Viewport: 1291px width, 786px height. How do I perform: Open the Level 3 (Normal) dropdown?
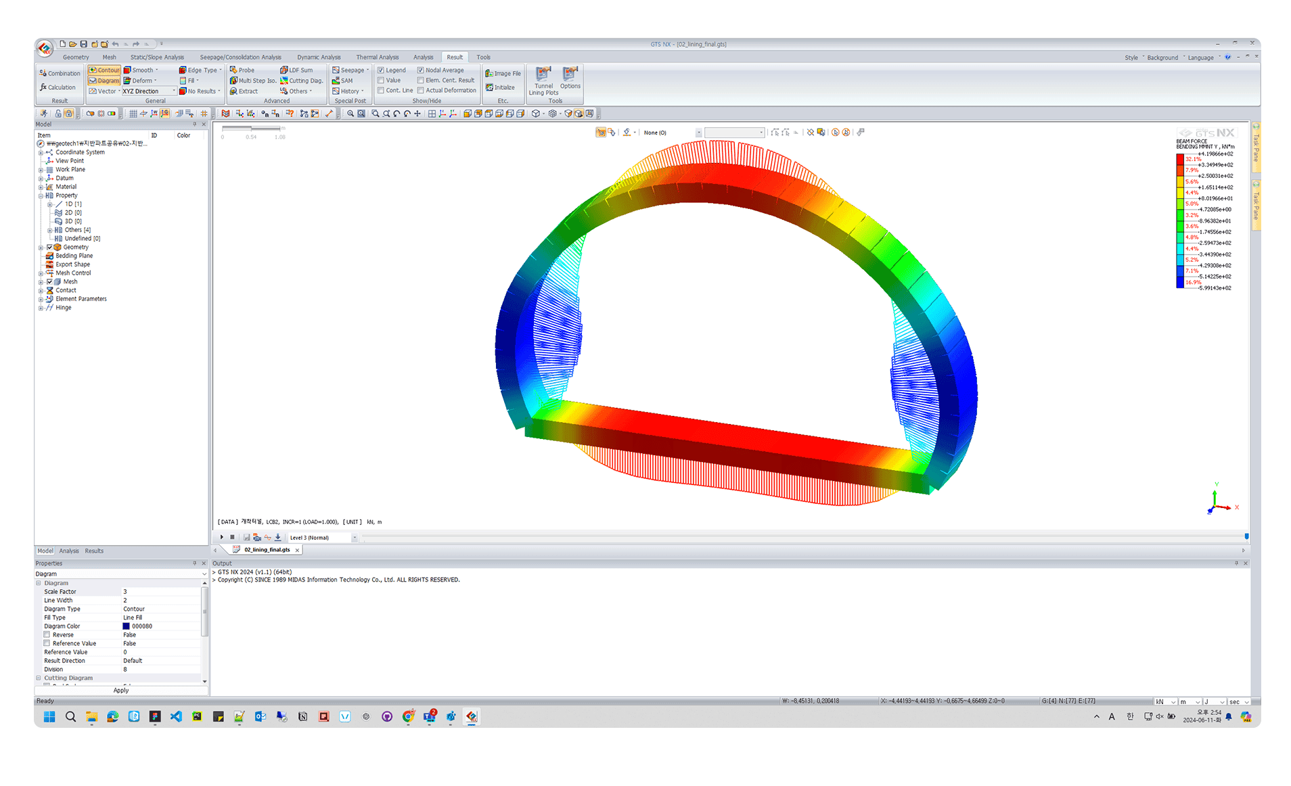pyautogui.click(x=323, y=538)
